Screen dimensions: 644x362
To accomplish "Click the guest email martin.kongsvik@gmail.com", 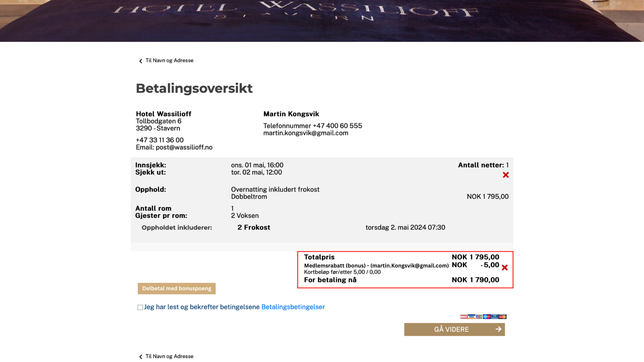I will (306, 133).
